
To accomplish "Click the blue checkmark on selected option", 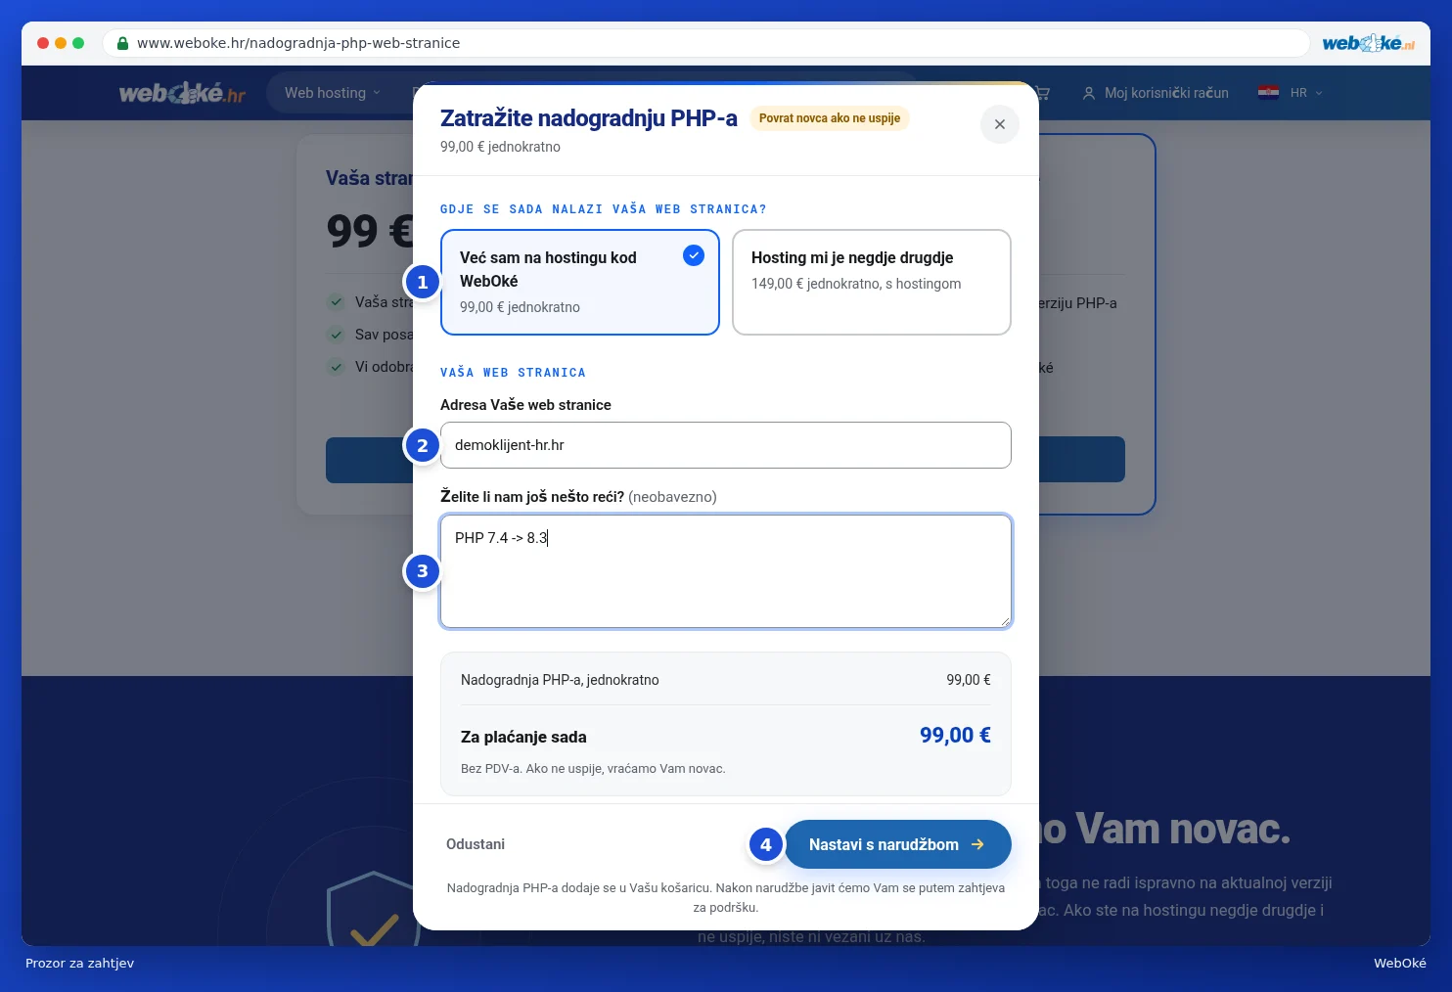I will (694, 255).
